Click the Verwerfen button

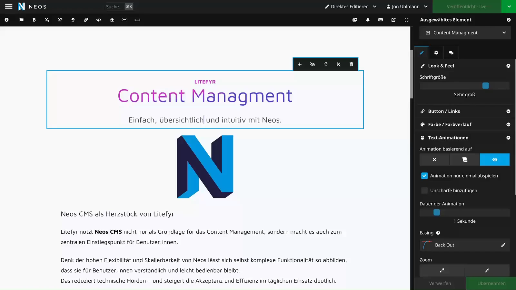(440, 283)
